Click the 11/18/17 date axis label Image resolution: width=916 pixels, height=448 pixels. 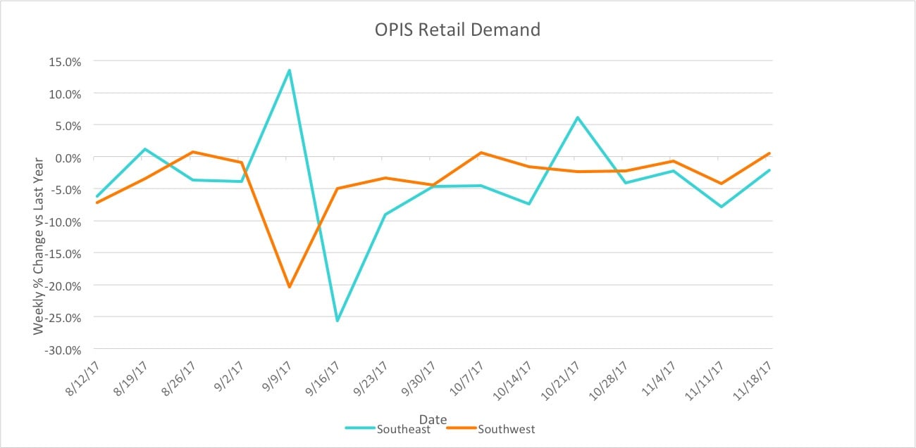(x=750, y=380)
